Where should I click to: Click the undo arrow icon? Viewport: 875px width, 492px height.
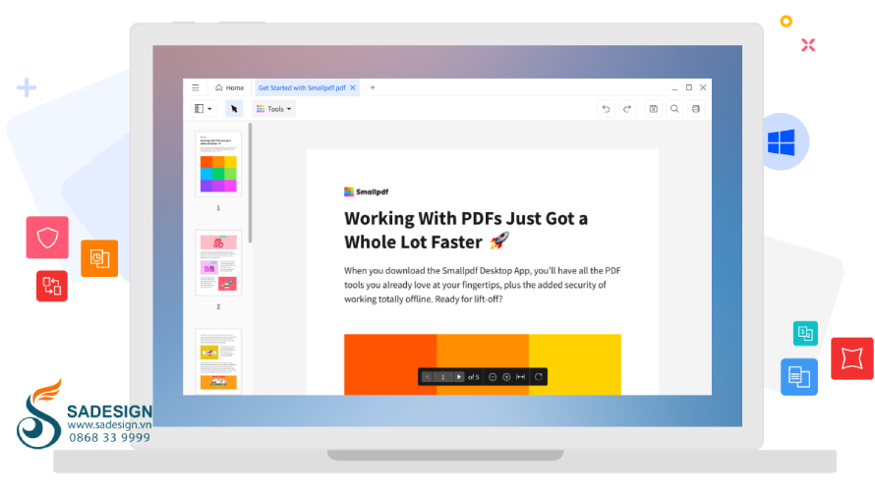coord(606,109)
